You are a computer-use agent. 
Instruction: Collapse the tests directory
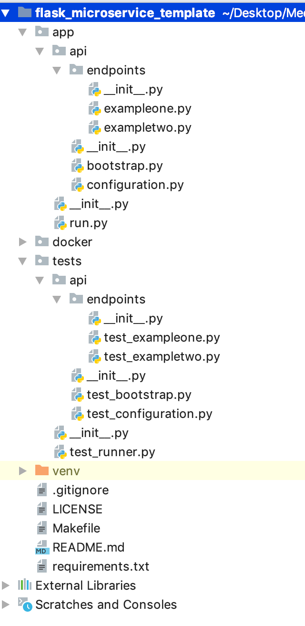[x=22, y=261]
